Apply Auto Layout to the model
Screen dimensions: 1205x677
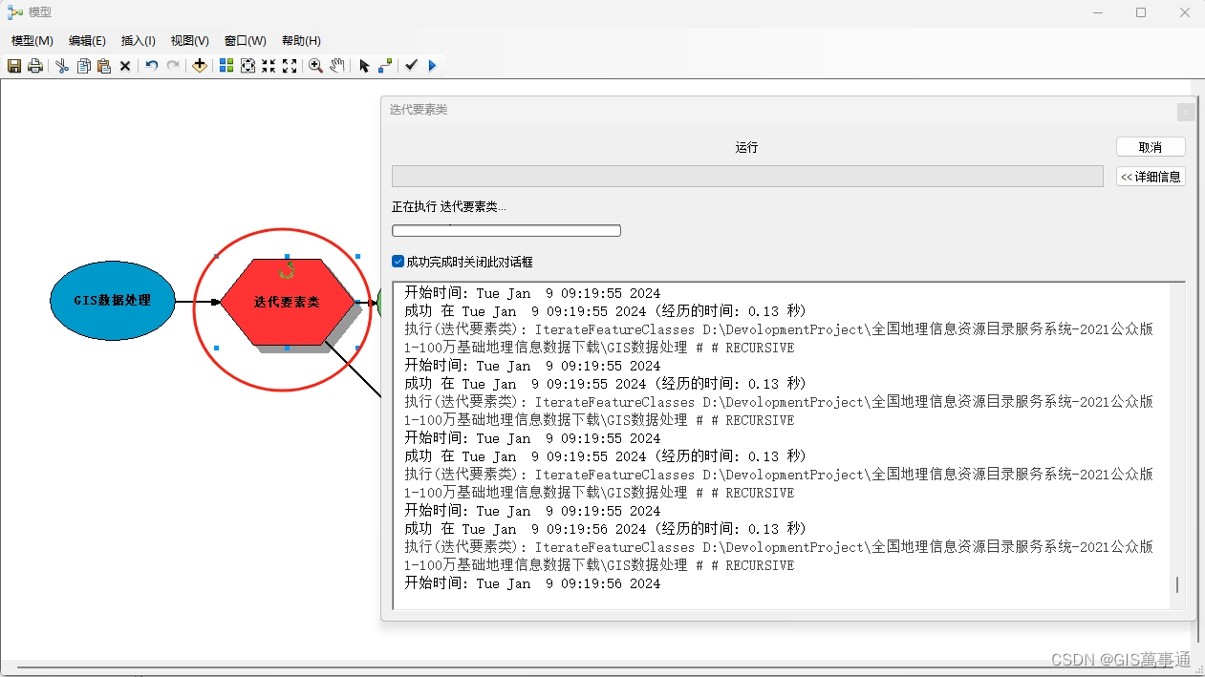(x=226, y=65)
